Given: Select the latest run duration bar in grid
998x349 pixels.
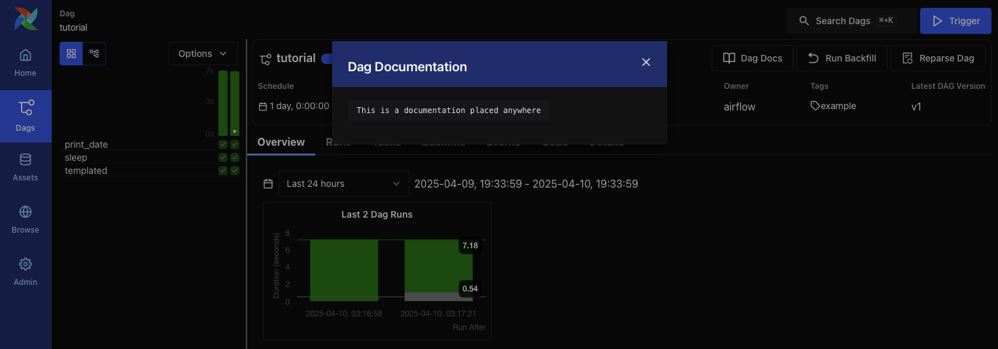Looking at the screenshot, I should (235, 103).
